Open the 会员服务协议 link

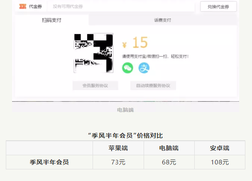[95, 86]
